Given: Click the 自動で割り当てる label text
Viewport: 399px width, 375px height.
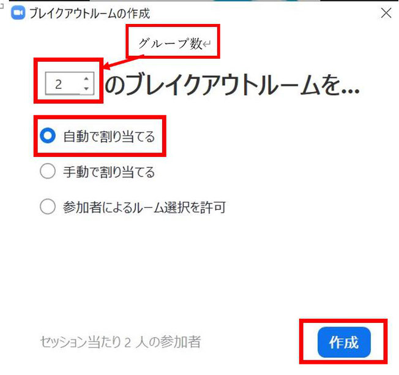Looking at the screenshot, I should (109, 136).
